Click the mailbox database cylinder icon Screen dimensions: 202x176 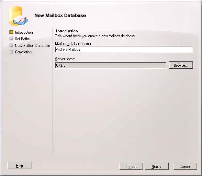click(x=18, y=16)
